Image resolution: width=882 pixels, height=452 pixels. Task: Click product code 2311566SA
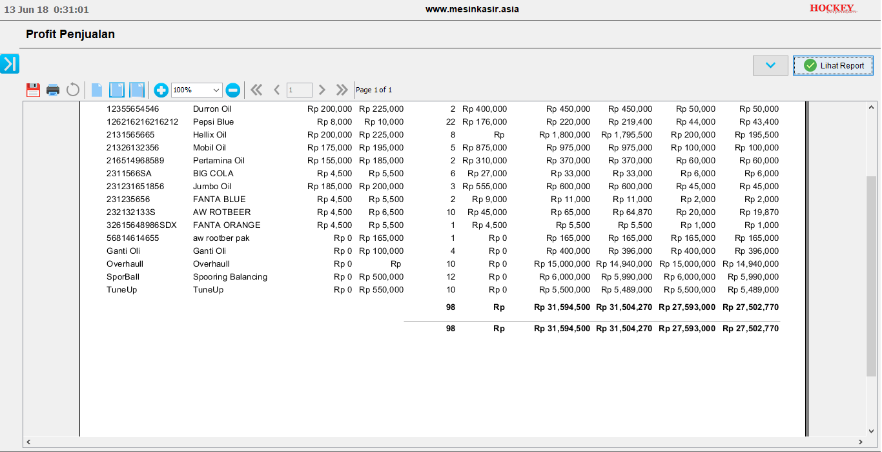tap(129, 174)
